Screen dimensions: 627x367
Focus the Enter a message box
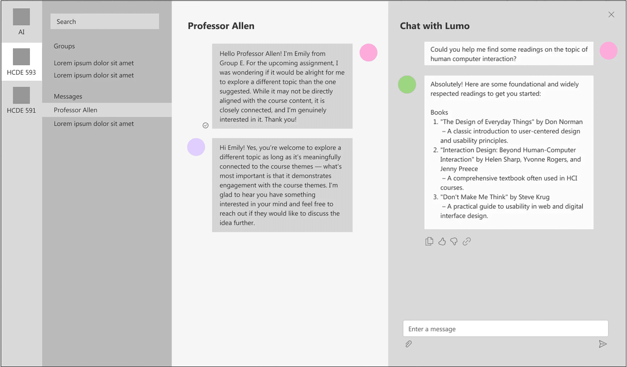click(x=505, y=329)
